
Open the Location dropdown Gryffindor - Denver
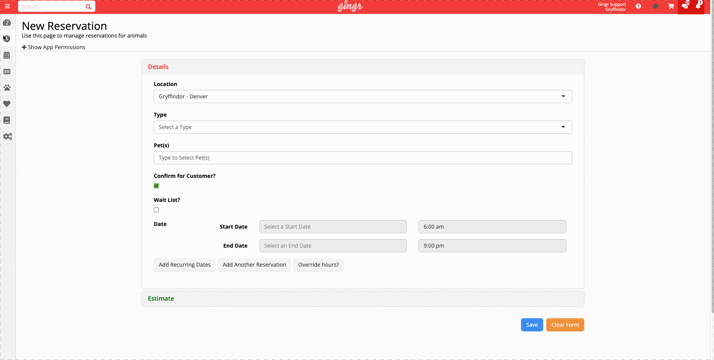tap(363, 96)
